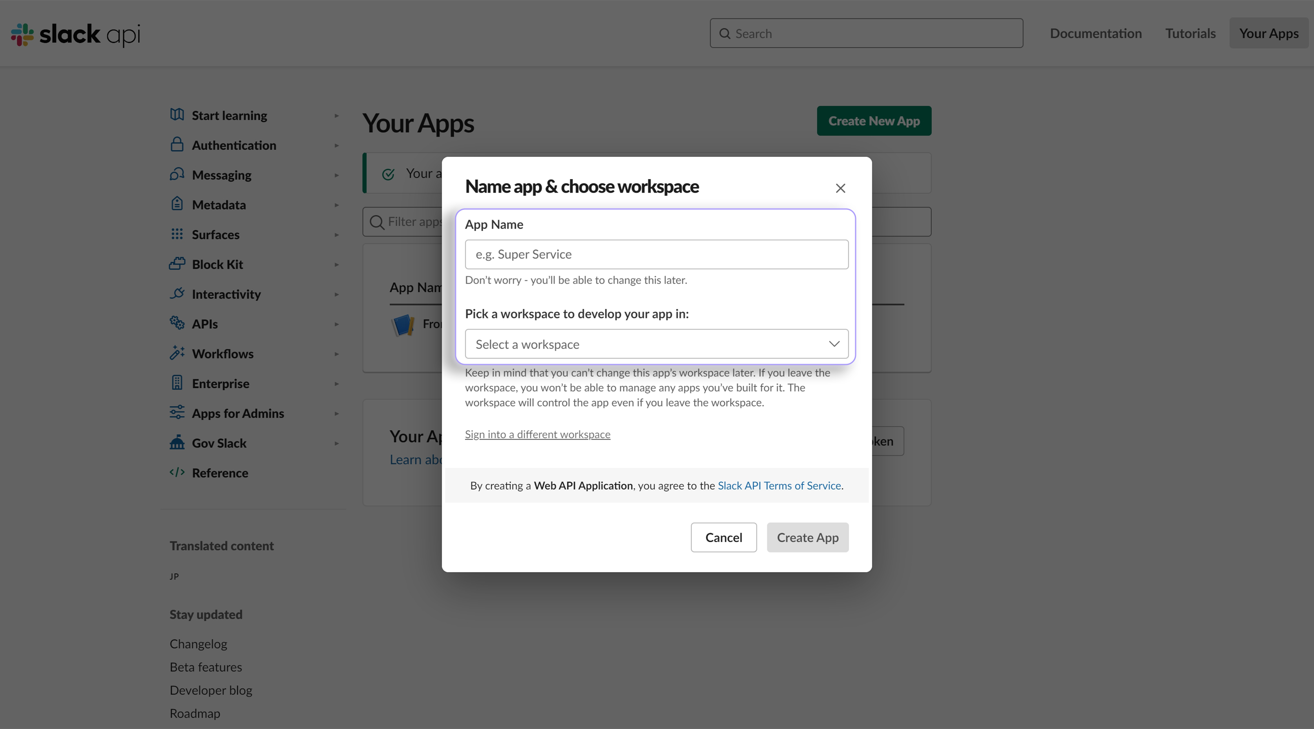The width and height of the screenshot is (1314, 729).
Task: Open Block Kit documentation section
Action: click(x=216, y=263)
